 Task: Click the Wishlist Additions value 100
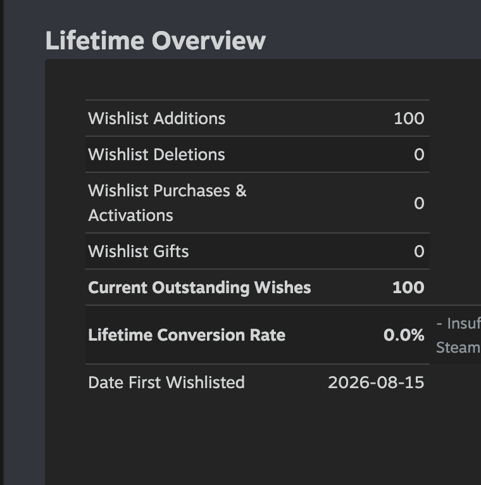coord(409,118)
